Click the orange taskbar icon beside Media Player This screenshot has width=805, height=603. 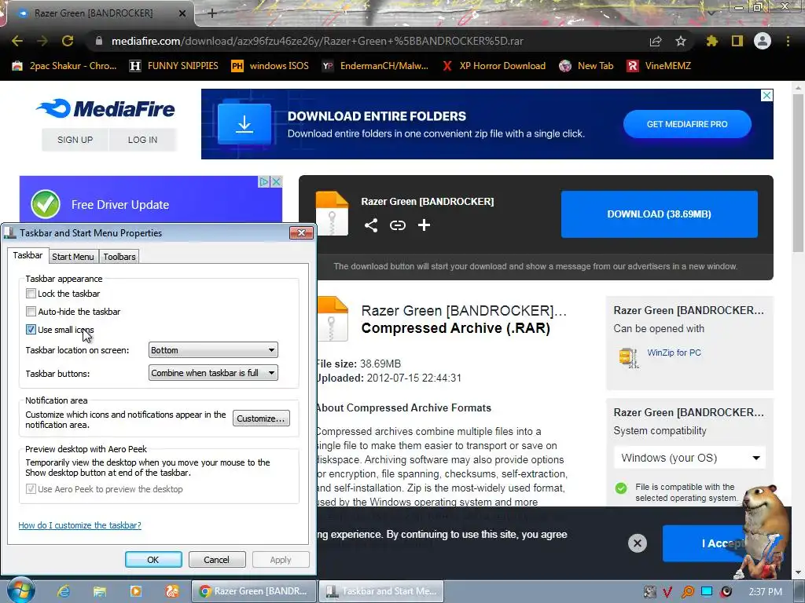pyautogui.click(x=172, y=592)
